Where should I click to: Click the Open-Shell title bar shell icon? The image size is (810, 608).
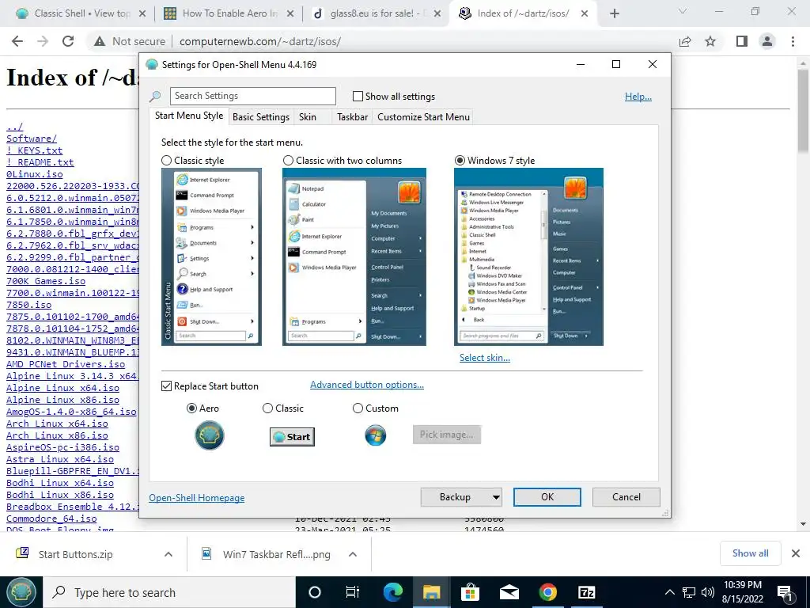coord(152,65)
